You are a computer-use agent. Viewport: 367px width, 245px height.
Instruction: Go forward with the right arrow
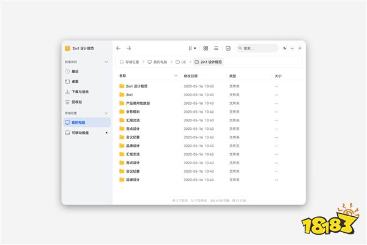(128, 48)
